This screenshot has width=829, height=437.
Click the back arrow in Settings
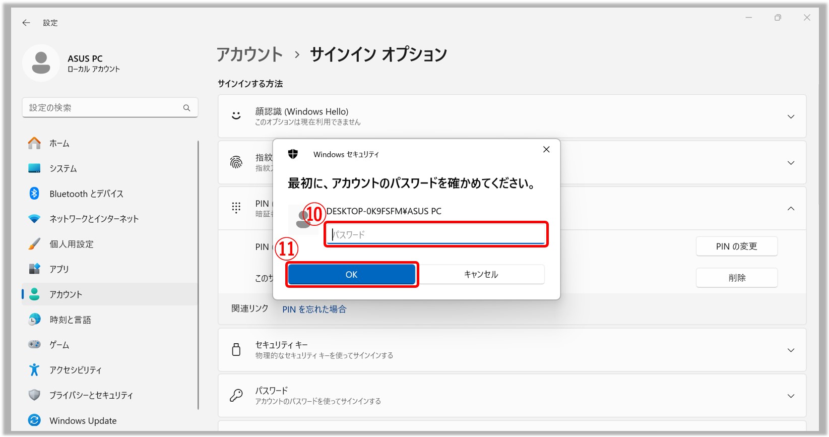pos(26,23)
